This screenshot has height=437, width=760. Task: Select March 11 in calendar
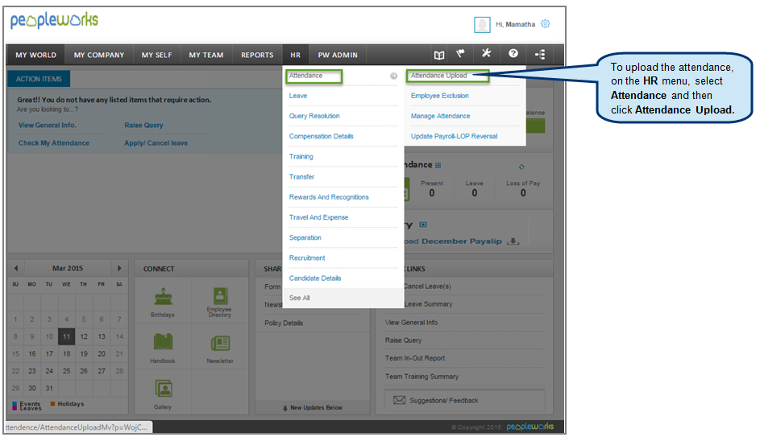tap(66, 337)
